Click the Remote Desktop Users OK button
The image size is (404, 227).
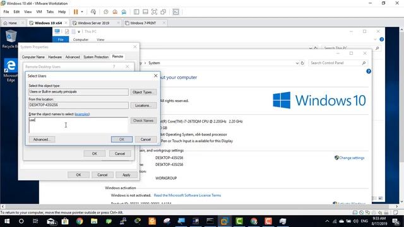[94, 154]
